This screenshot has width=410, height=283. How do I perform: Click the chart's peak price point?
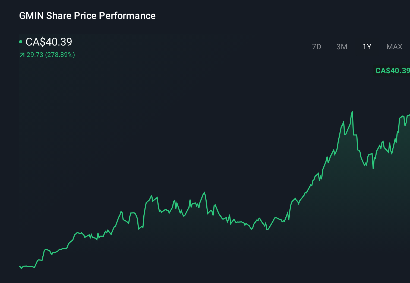tap(352, 112)
